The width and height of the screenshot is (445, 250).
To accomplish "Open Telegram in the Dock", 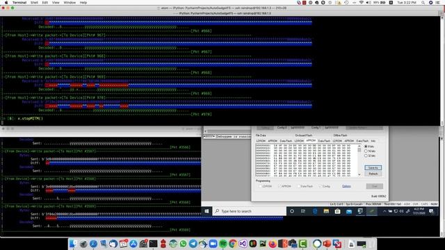I will click(193, 244).
